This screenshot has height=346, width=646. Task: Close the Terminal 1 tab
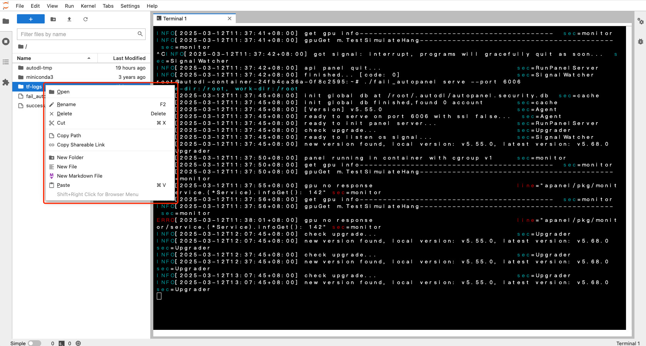[230, 18]
